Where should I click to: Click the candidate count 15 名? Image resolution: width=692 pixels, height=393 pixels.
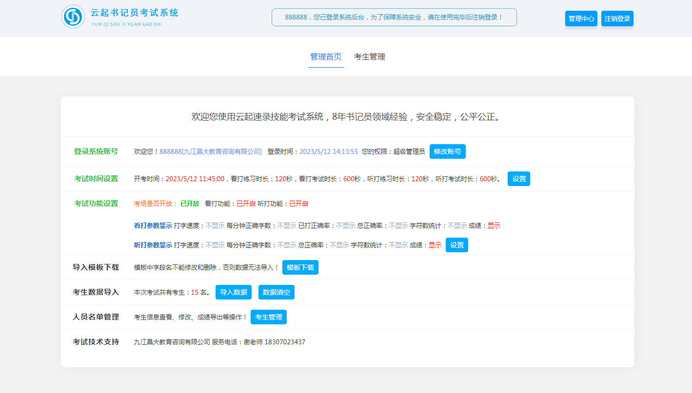pos(199,292)
